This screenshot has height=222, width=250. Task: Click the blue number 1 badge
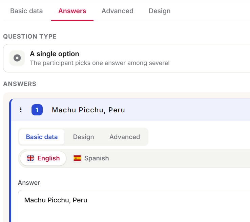[x=37, y=110]
